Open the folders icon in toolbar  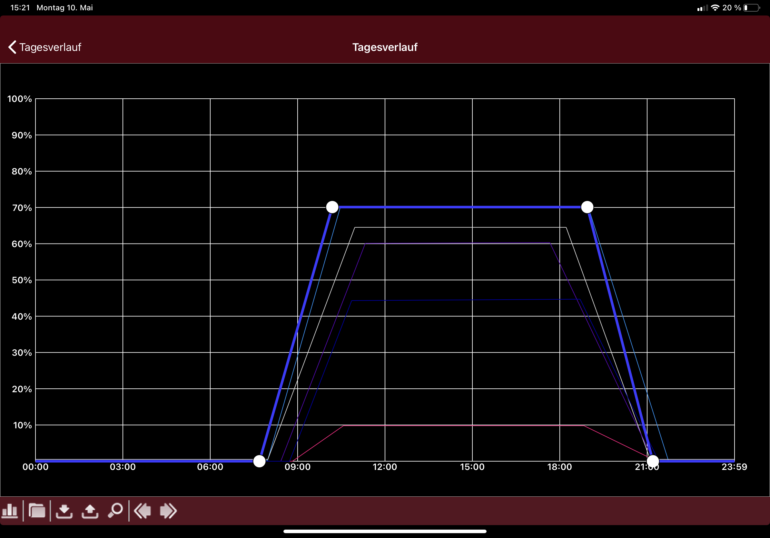(37, 511)
